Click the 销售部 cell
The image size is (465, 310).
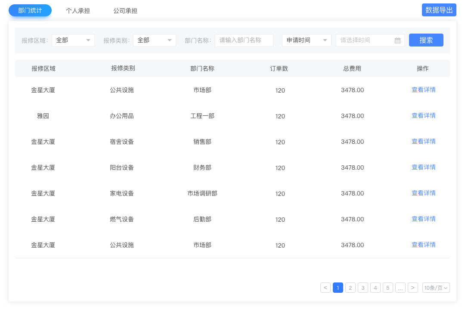tap(202, 142)
